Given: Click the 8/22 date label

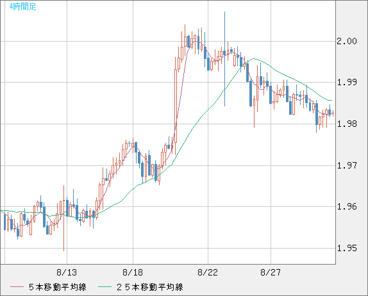Looking at the screenshot, I should 208,272.
